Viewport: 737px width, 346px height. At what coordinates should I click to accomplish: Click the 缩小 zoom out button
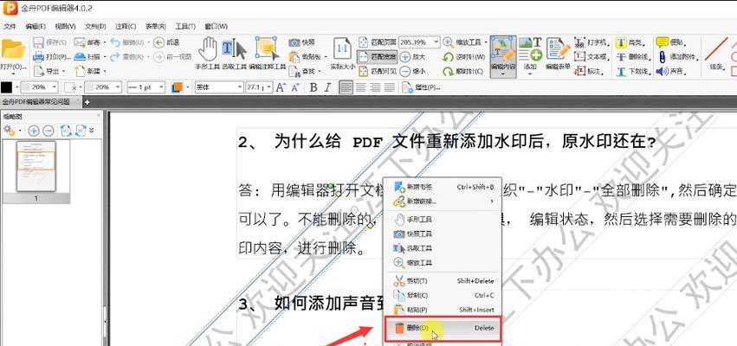[x=414, y=71]
